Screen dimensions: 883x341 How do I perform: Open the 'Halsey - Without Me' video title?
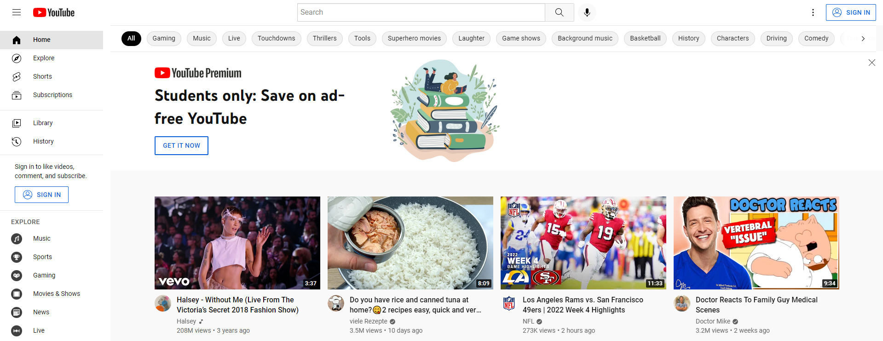pyautogui.click(x=237, y=305)
